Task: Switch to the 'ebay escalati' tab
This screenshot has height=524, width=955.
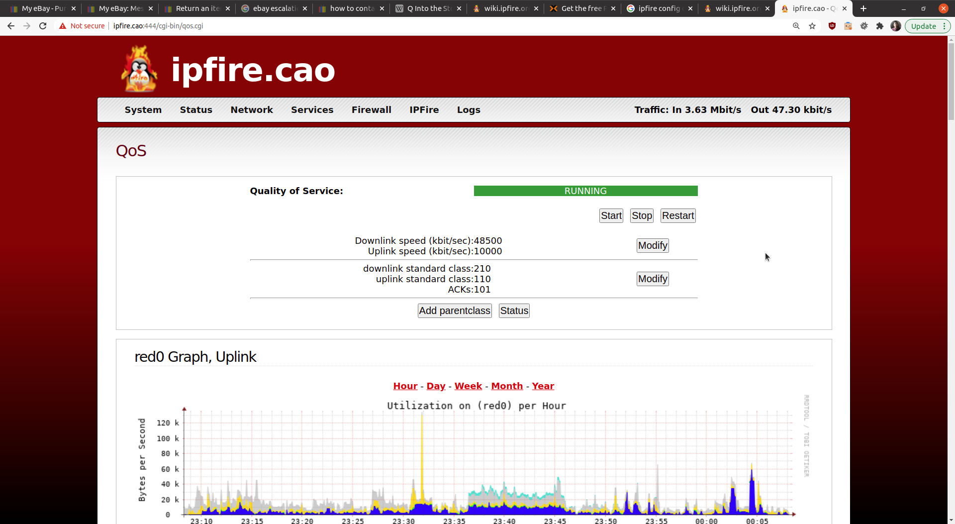Action: click(274, 8)
